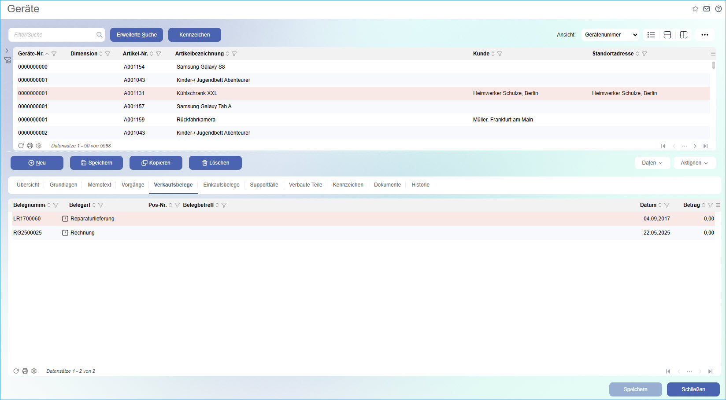The image size is (726, 400).
Task: Click the favorite star icon
Action: coord(695,9)
